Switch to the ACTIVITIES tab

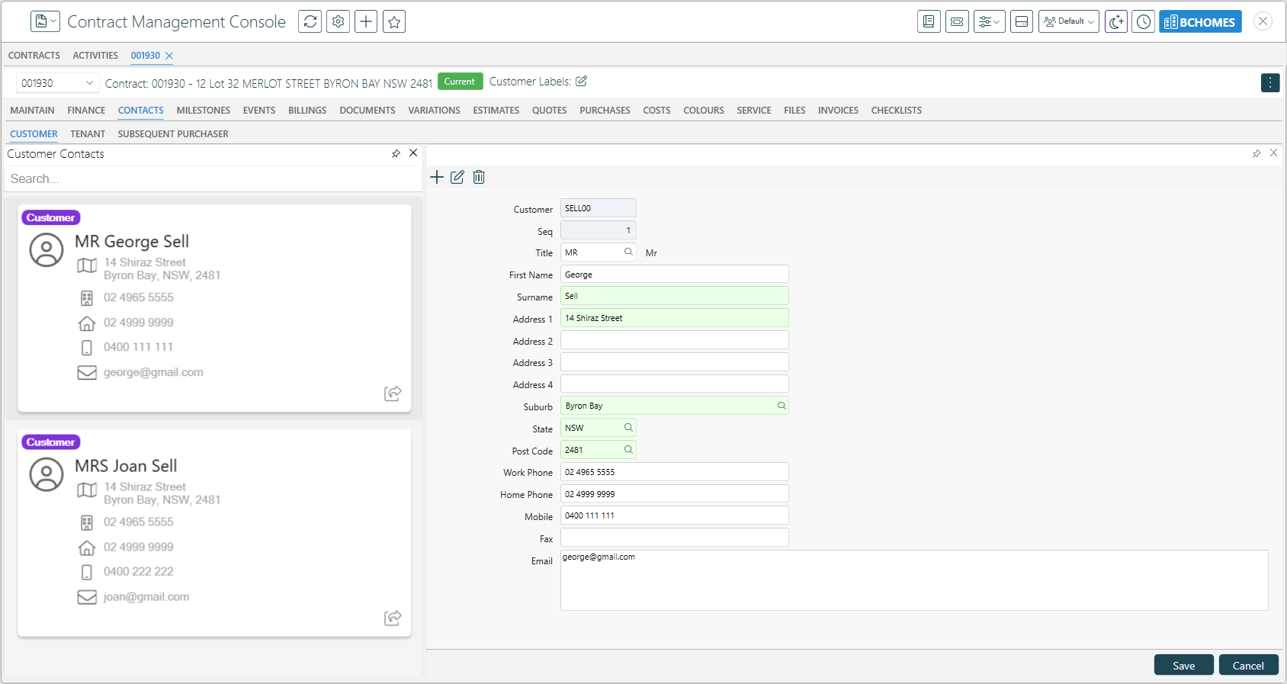(95, 56)
